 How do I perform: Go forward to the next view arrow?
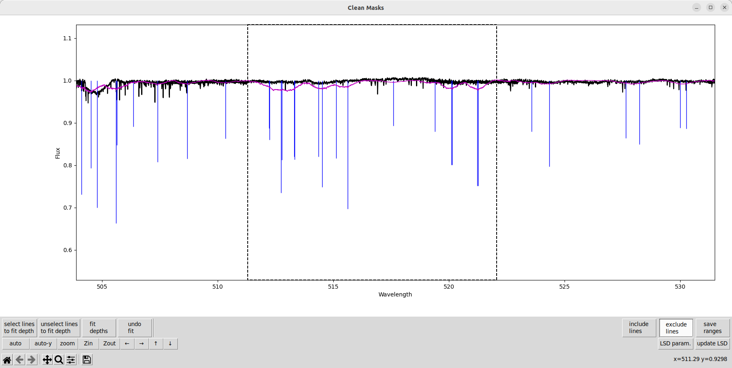(x=31, y=360)
